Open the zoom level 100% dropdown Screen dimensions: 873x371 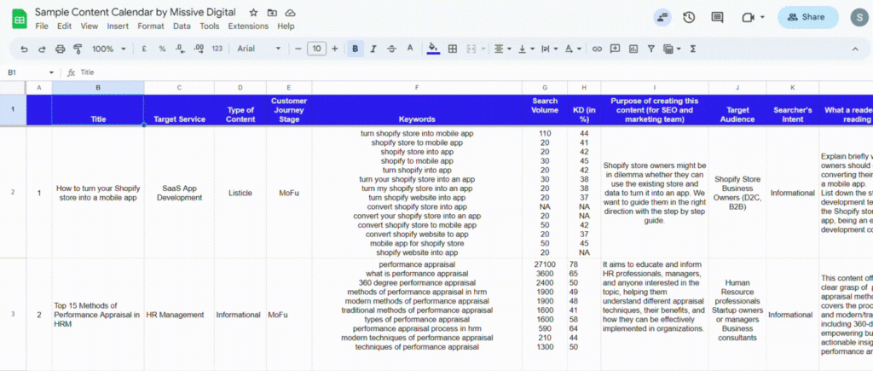107,49
